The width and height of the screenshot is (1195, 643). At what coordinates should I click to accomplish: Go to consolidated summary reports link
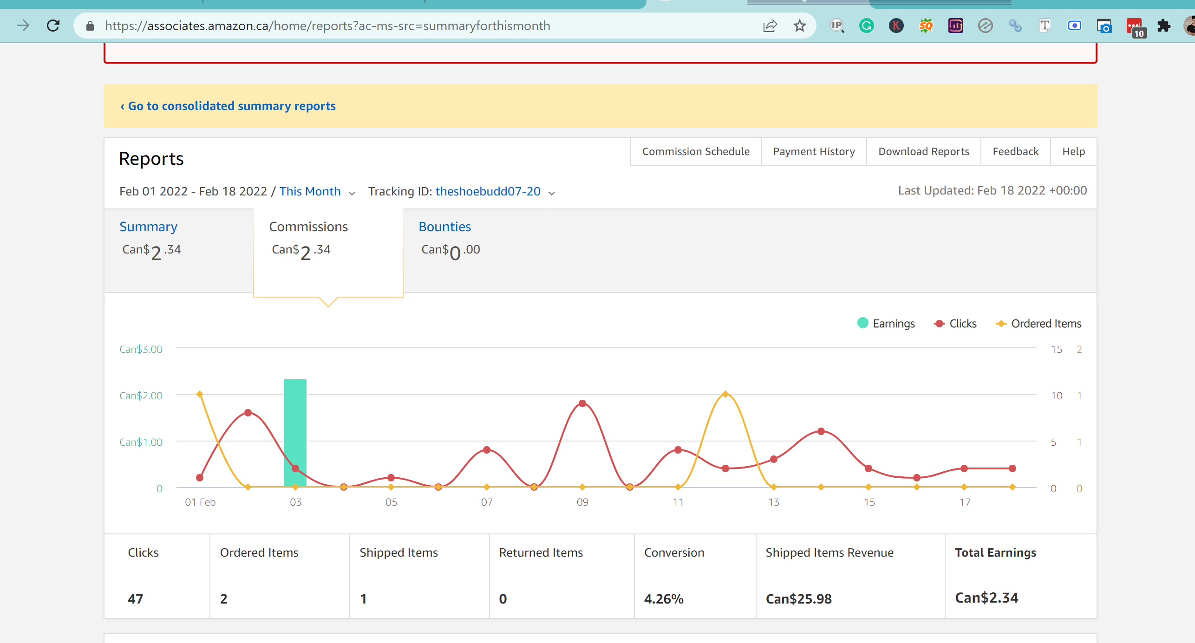tap(228, 106)
